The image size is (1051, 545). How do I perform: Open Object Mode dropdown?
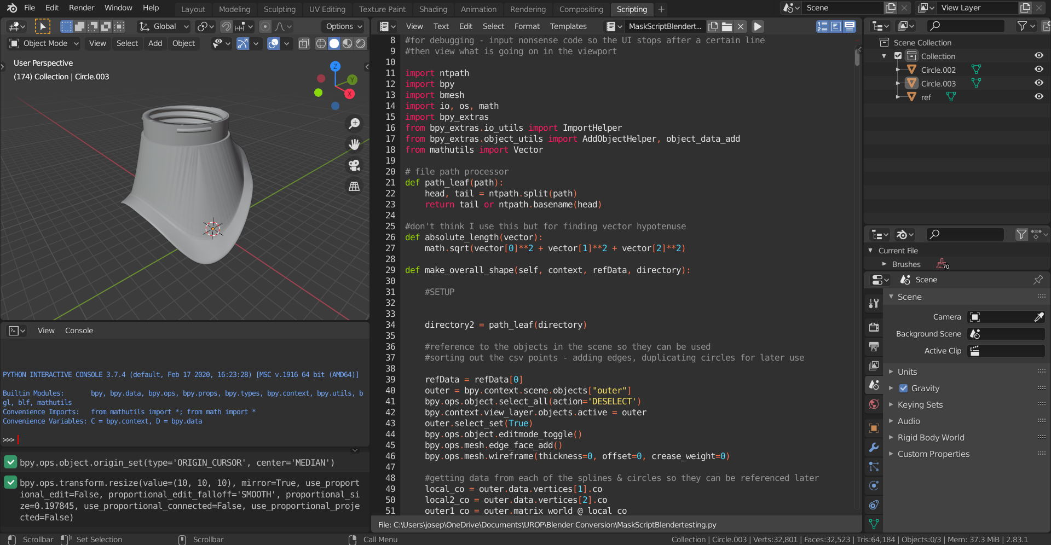[44, 44]
